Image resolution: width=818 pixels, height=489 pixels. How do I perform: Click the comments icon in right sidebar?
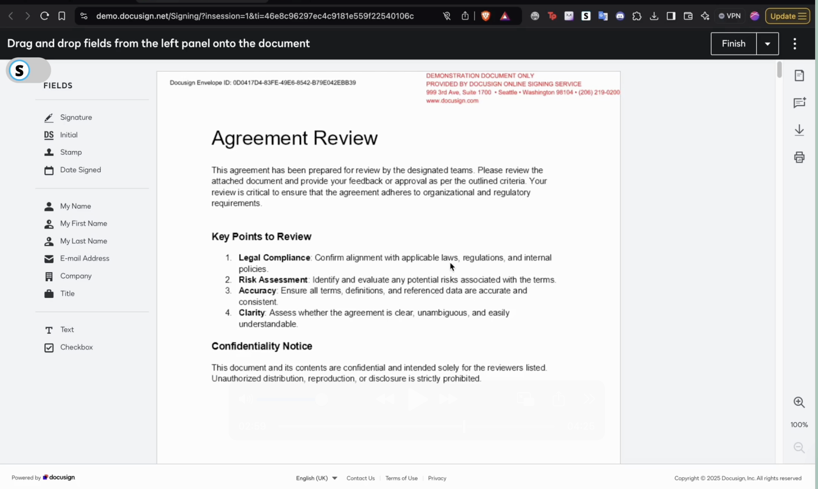point(799,103)
